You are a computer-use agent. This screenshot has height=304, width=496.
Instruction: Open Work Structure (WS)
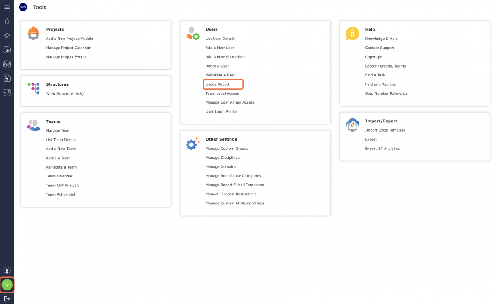[x=65, y=94]
